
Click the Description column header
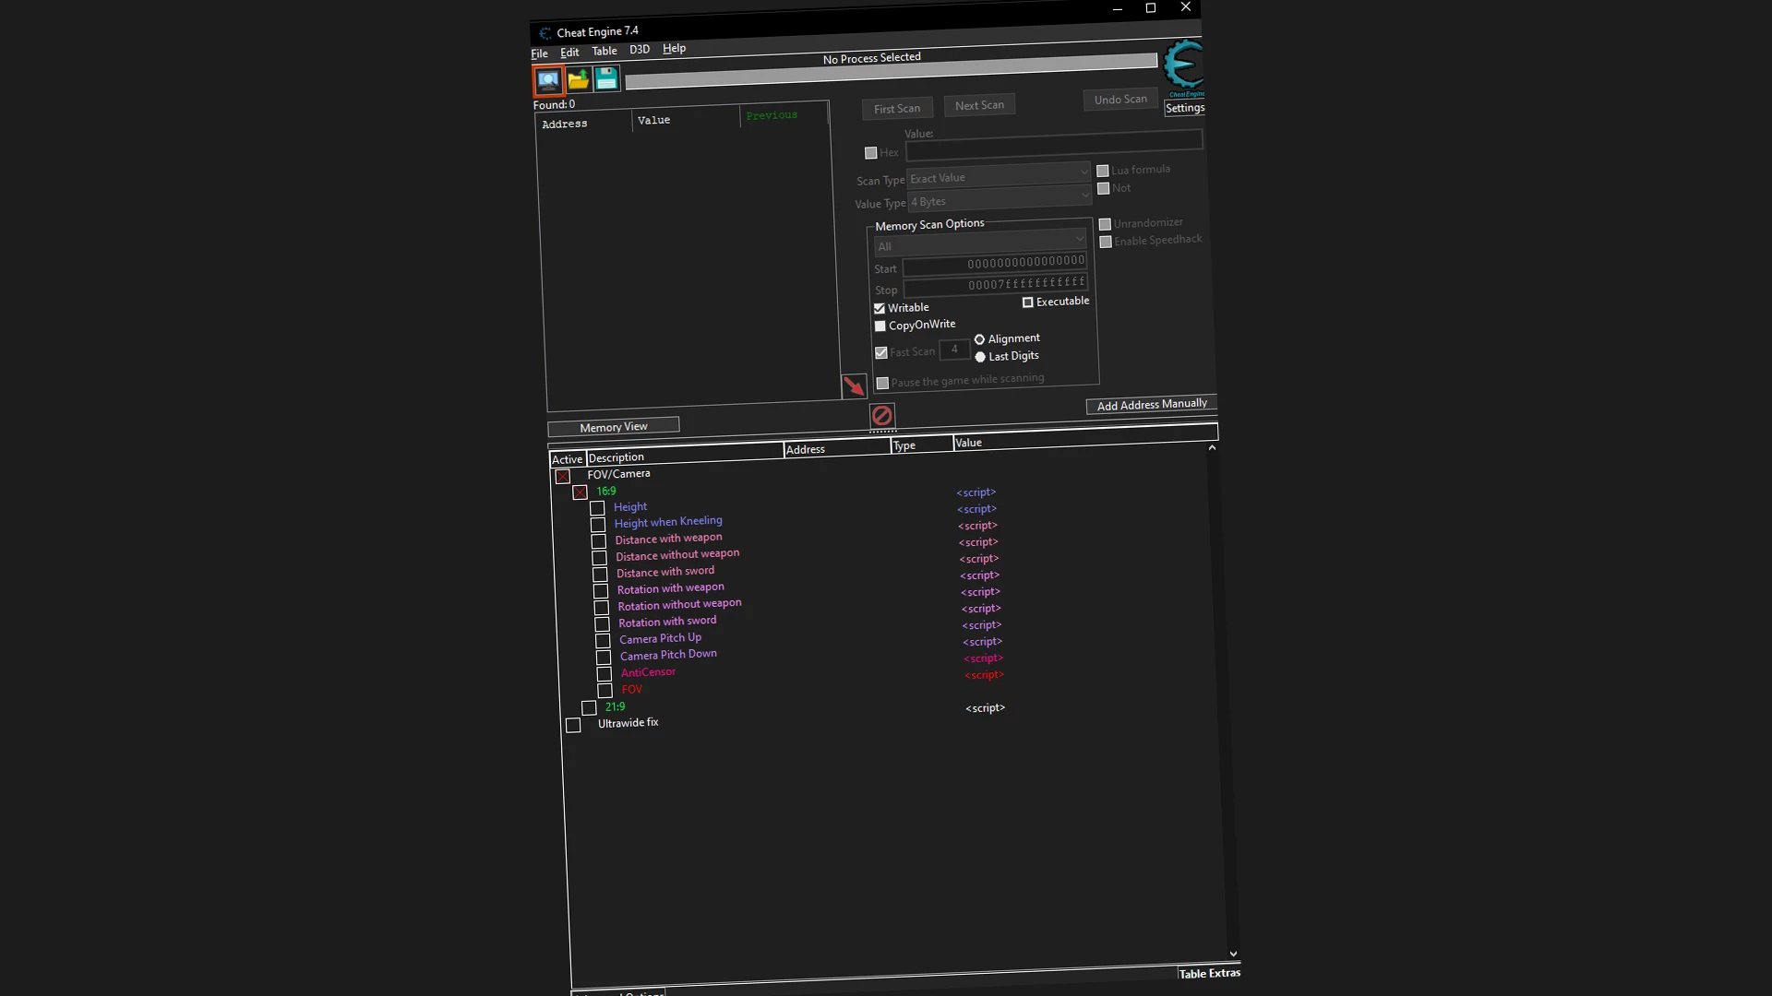(685, 455)
